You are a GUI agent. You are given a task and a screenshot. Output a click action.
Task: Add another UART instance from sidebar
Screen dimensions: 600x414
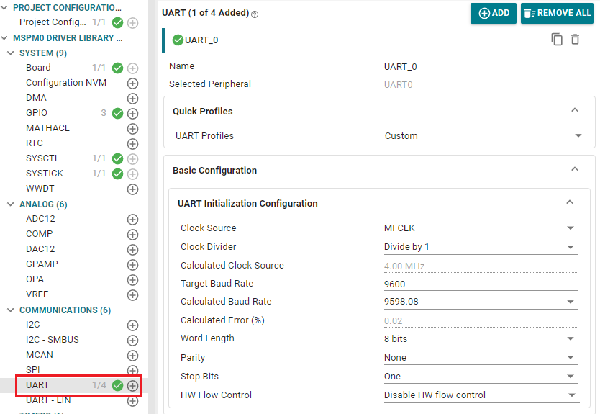tap(132, 385)
